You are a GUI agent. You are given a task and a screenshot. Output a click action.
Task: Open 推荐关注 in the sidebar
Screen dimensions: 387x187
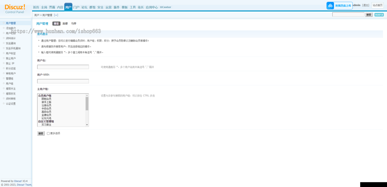[11, 89]
